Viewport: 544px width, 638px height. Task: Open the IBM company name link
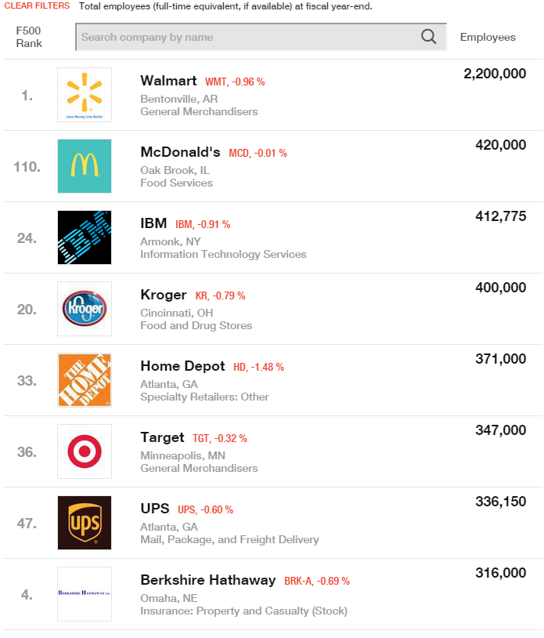click(153, 223)
